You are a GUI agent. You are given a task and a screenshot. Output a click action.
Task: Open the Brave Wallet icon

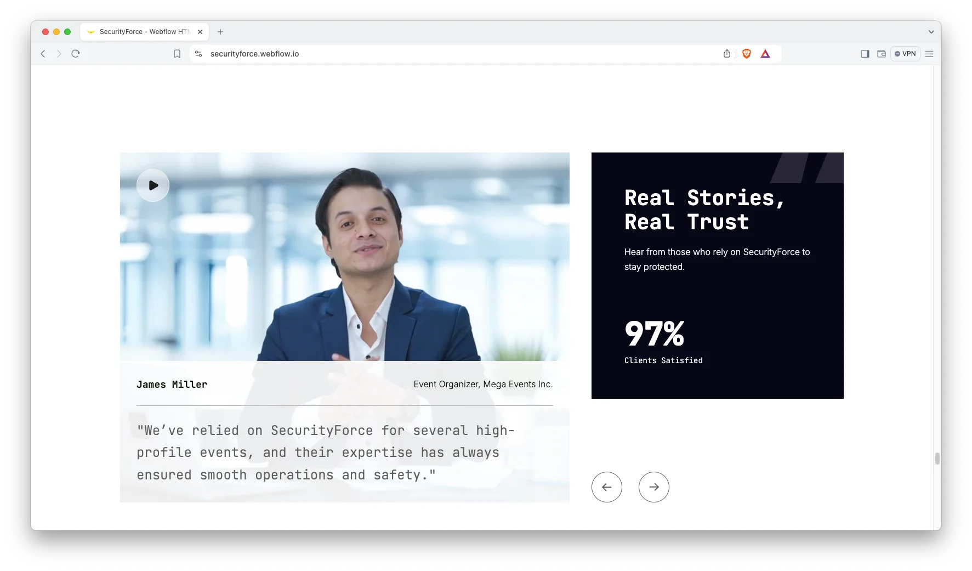click(x=882, y=54)
